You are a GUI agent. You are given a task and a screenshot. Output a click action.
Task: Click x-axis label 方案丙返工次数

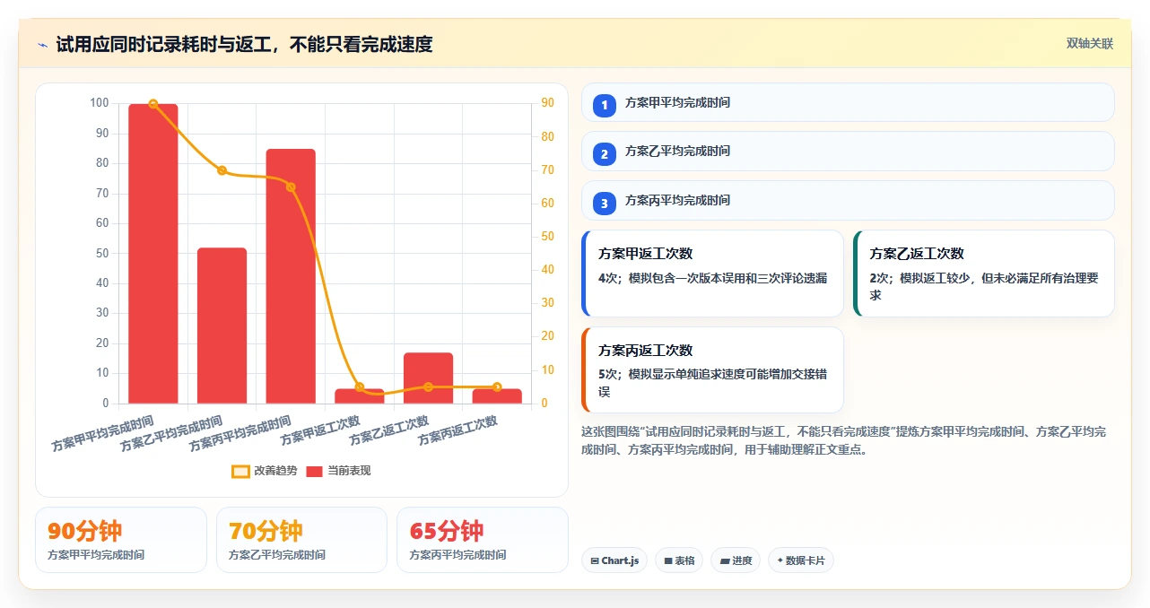coord(457,430)
